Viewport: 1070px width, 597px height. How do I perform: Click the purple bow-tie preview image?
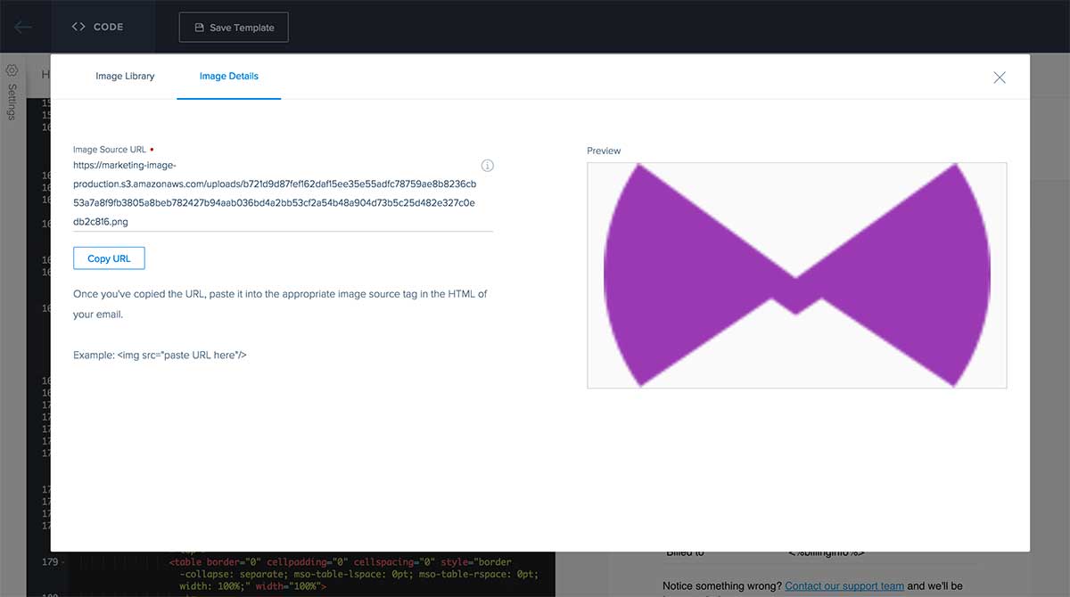coord(797,275)
